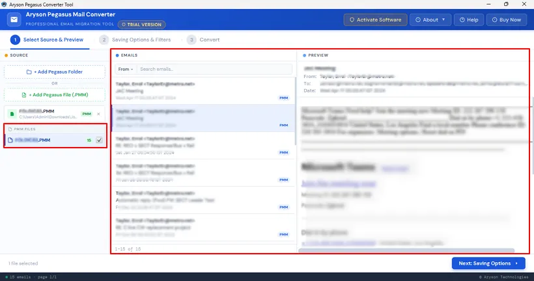Click the 1-15 of 15 pagination text
The image size is (534, 281).
(x=128, y=249)
